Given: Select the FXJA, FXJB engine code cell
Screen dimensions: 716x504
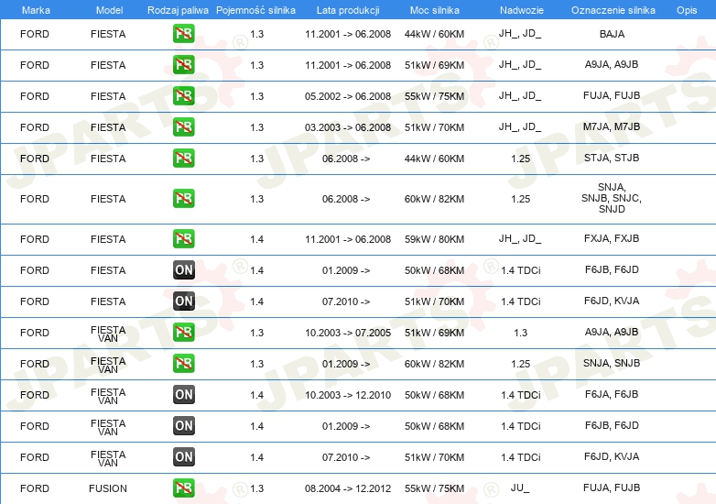Looking at the screenshot, I should 612,238.
